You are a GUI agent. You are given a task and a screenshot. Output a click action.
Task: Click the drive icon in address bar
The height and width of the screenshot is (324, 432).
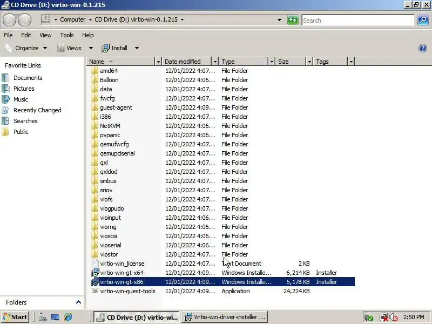pyautogui.click(x=46, y=19)
